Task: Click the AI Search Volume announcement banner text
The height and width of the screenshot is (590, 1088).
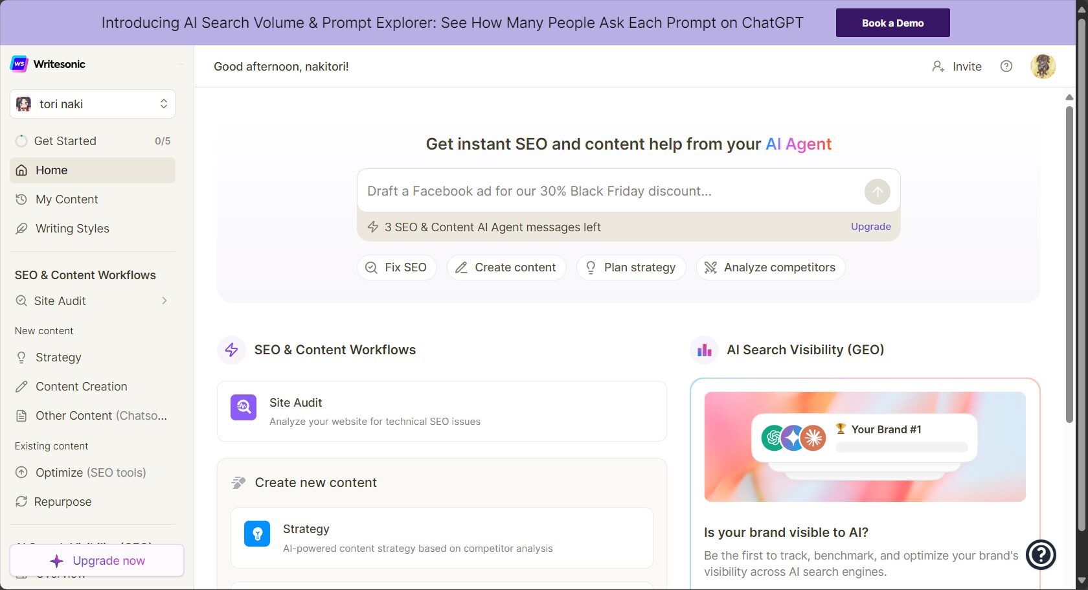Action: (452, 23)
